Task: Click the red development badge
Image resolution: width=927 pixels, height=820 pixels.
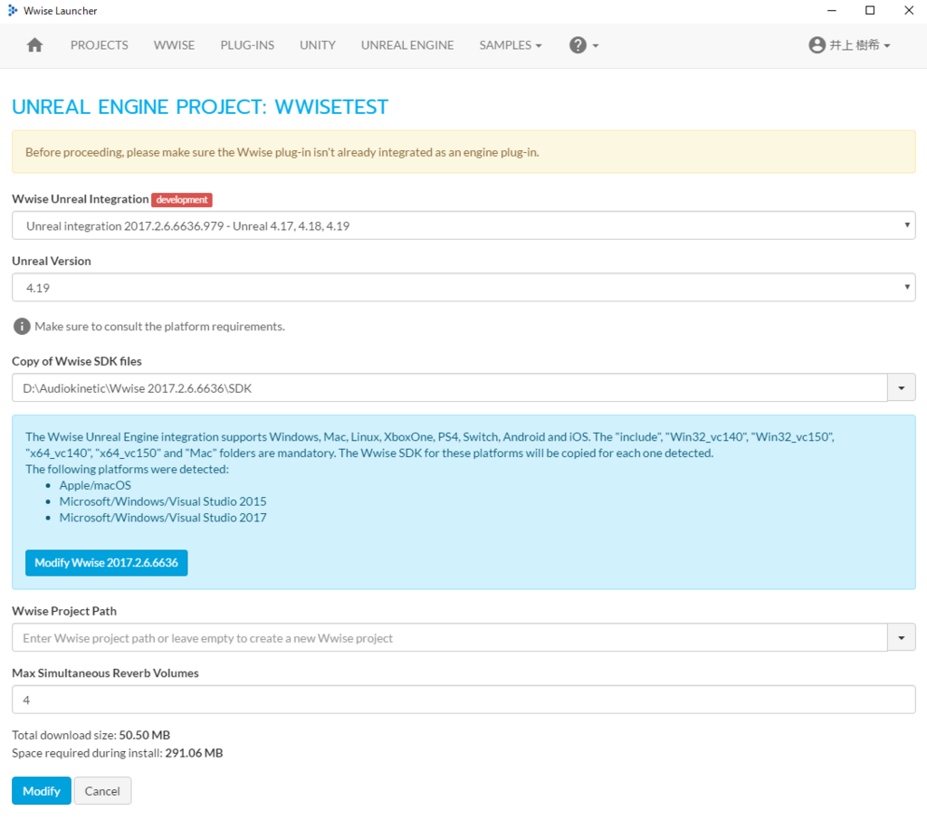Action: click(x=182, y=200)
